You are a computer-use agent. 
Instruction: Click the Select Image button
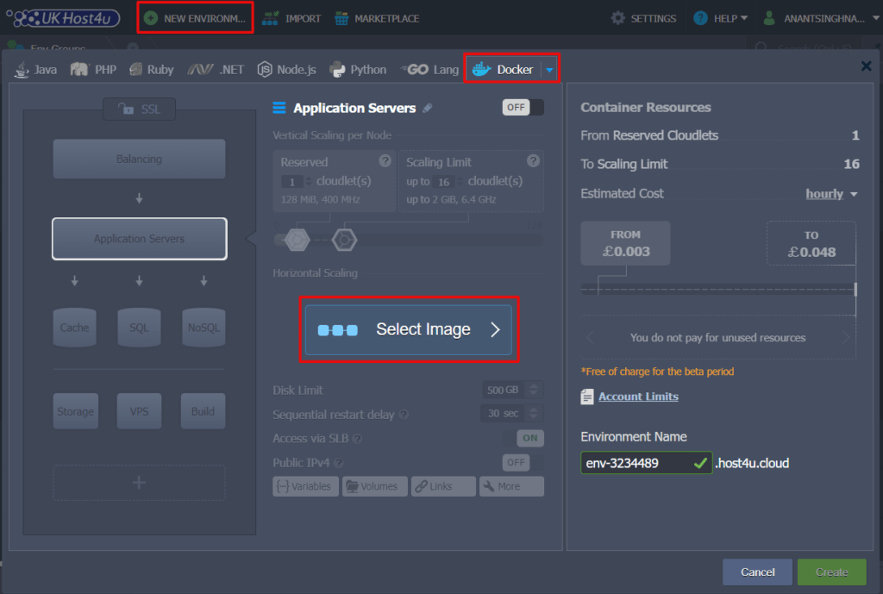coord(408,329)
